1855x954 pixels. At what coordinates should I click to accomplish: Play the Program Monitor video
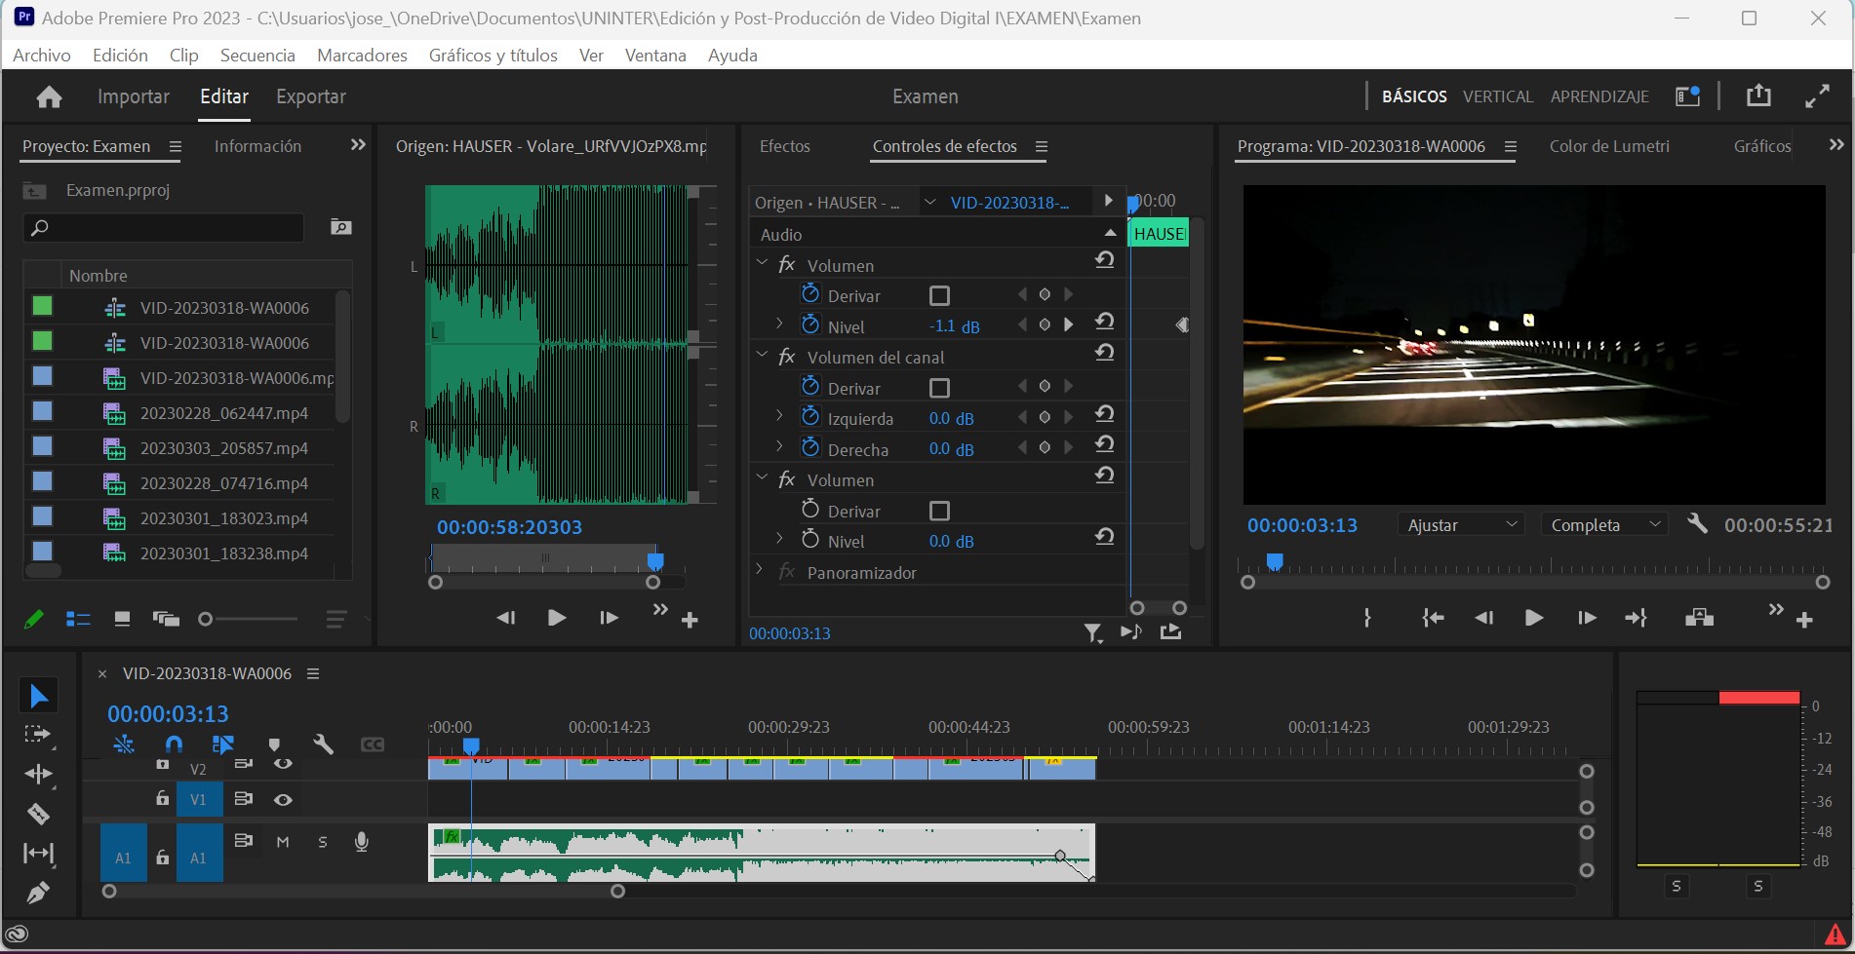pos(1534,618)
